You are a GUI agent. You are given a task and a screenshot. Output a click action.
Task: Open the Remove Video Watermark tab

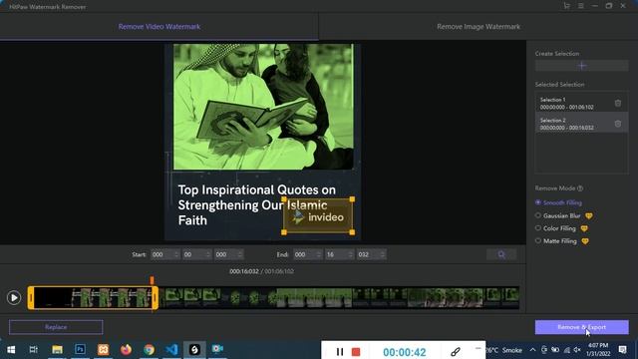[x=159, y=27]
